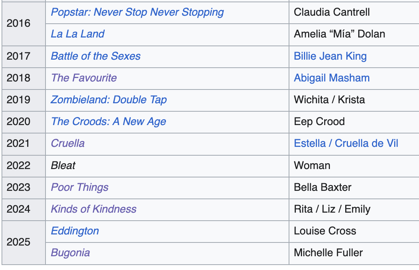Follow the Estella / Cruella de Vil link
The width and height of the screenshot is (419, 270).
coord(346,143)
